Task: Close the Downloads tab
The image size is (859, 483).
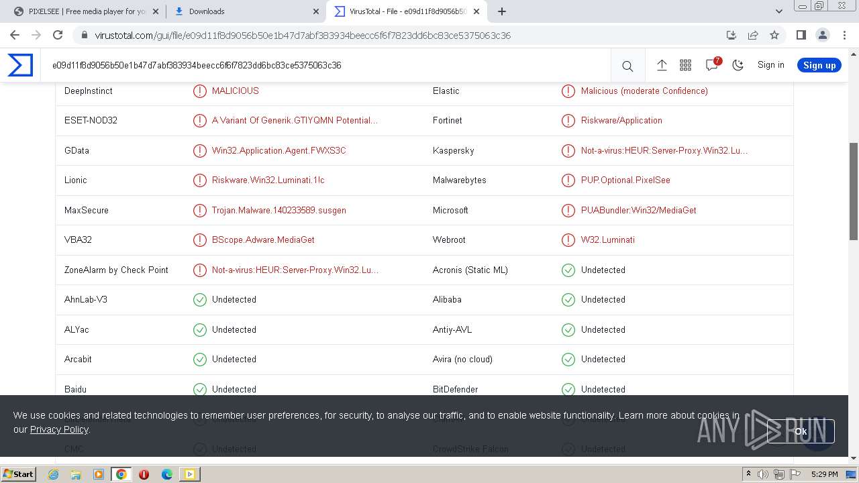Action: coord(315,11)
